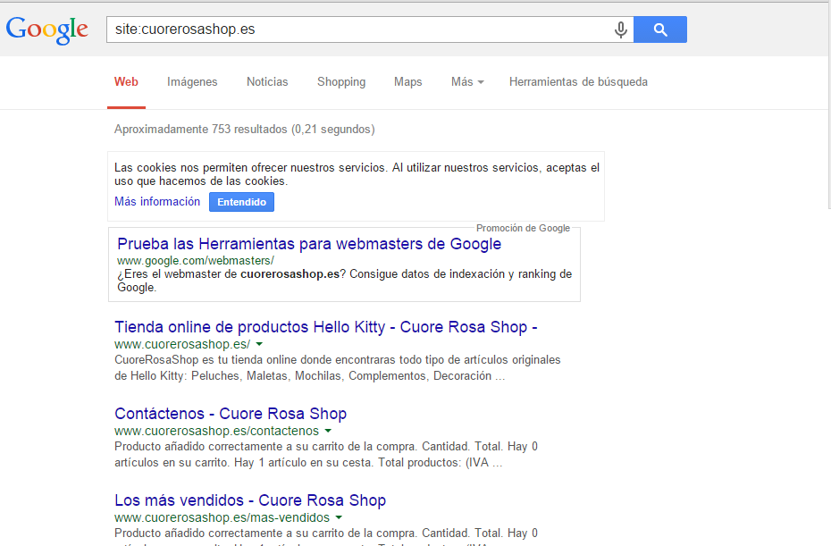Click the blue magnifier search button
This screenshot has height=546, width=831.
660,29
